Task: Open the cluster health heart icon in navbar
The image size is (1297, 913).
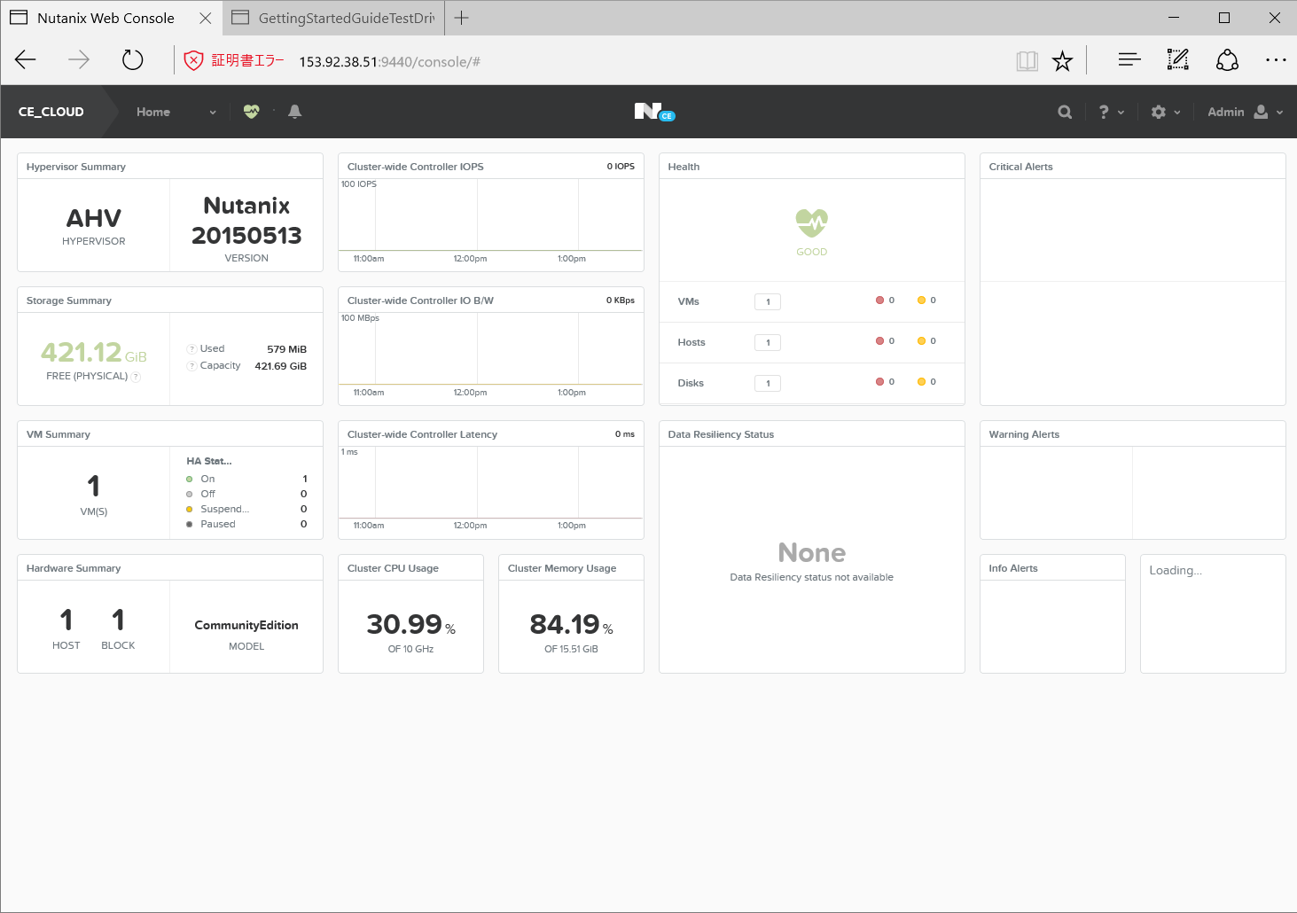Action: [x=252, y=112]
